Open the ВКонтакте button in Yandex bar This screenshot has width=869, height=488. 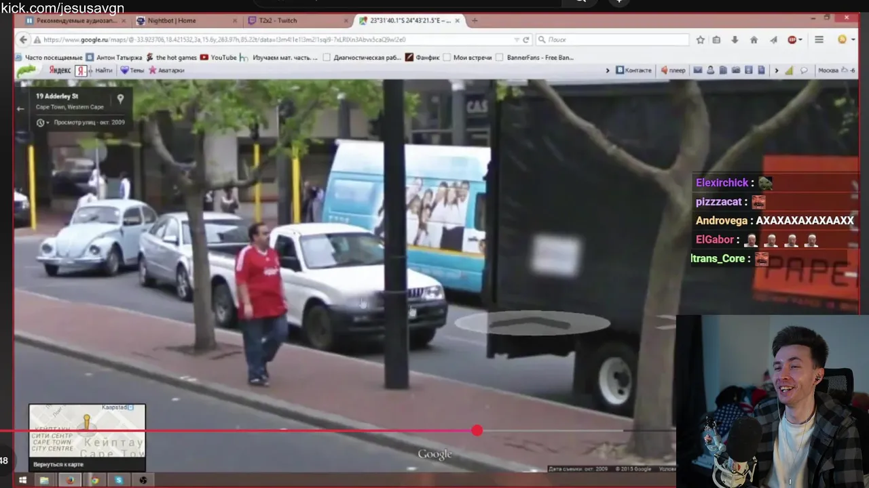(633, 70)
